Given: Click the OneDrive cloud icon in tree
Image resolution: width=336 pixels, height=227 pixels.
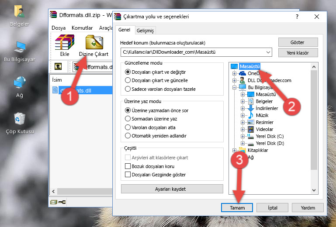Looking at the screenshot, I should pos(242,73).
